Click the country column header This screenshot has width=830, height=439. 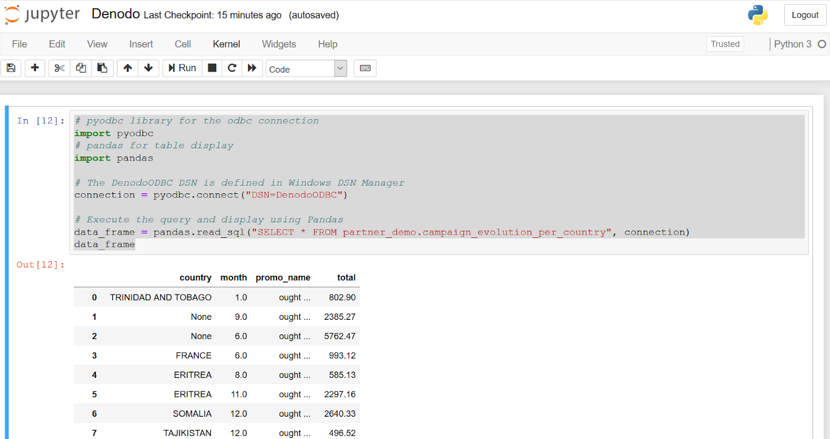(x=196, y=278)
